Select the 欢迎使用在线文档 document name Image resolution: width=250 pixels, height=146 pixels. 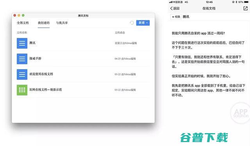click(x=41, y=74)
